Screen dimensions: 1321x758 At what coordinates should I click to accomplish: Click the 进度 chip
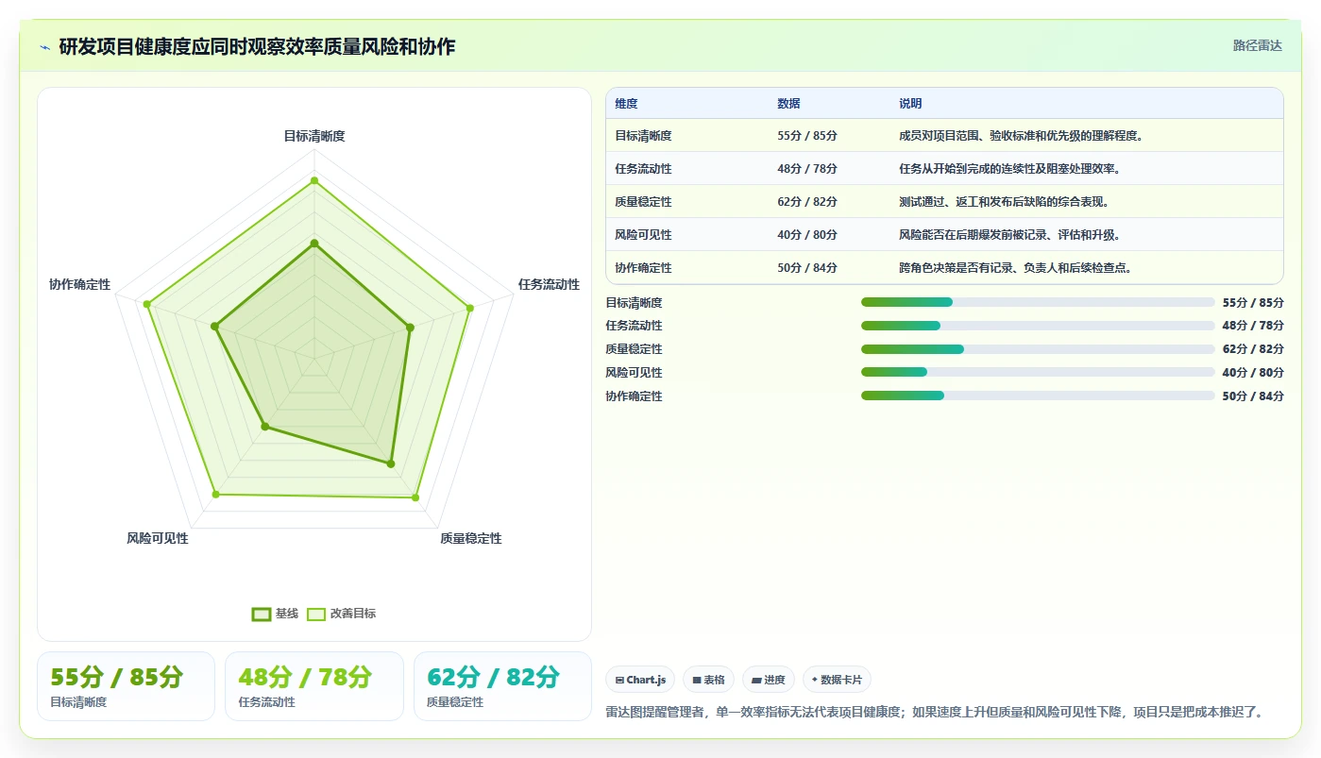(x=769, y=680)
